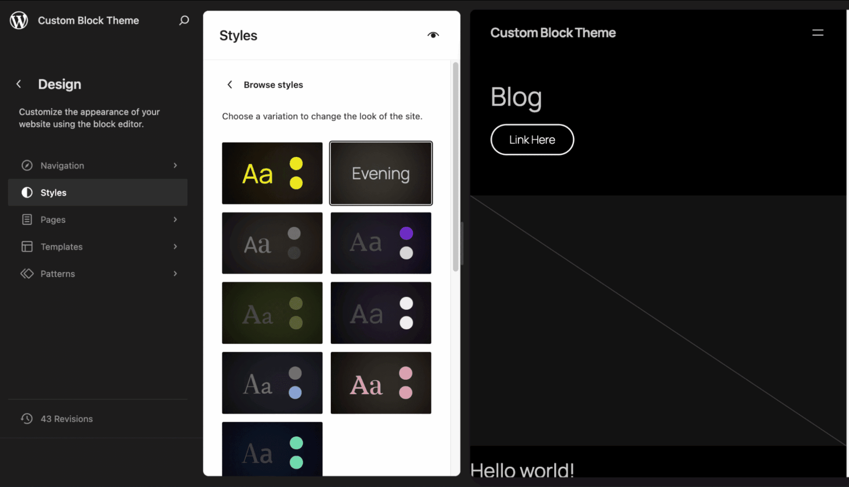Toggle the style book eye preview
The width and height of the screenshot is (849, 487).
pyautogui.click(x=433, y=35)
